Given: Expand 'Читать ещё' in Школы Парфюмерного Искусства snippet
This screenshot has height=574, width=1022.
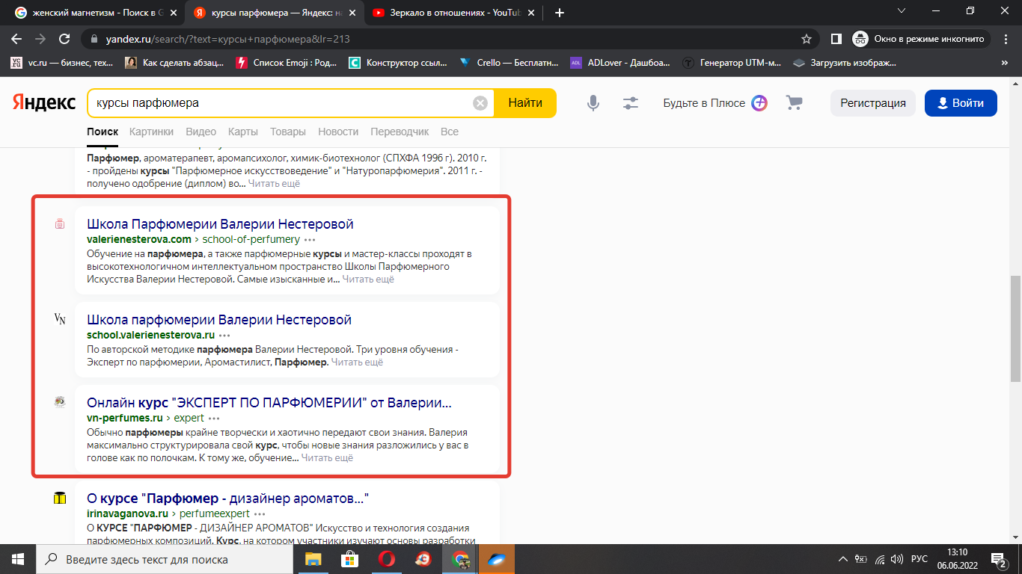Looking at the screenshot, I should (368, 280).
